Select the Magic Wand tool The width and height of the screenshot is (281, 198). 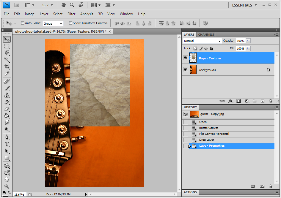point(7,60)
